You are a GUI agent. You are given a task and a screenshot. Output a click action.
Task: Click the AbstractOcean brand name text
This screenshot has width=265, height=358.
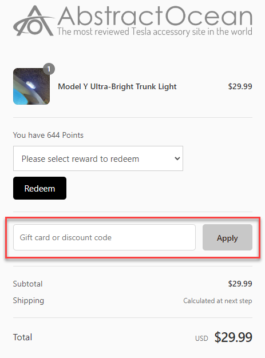coord(155,16)
